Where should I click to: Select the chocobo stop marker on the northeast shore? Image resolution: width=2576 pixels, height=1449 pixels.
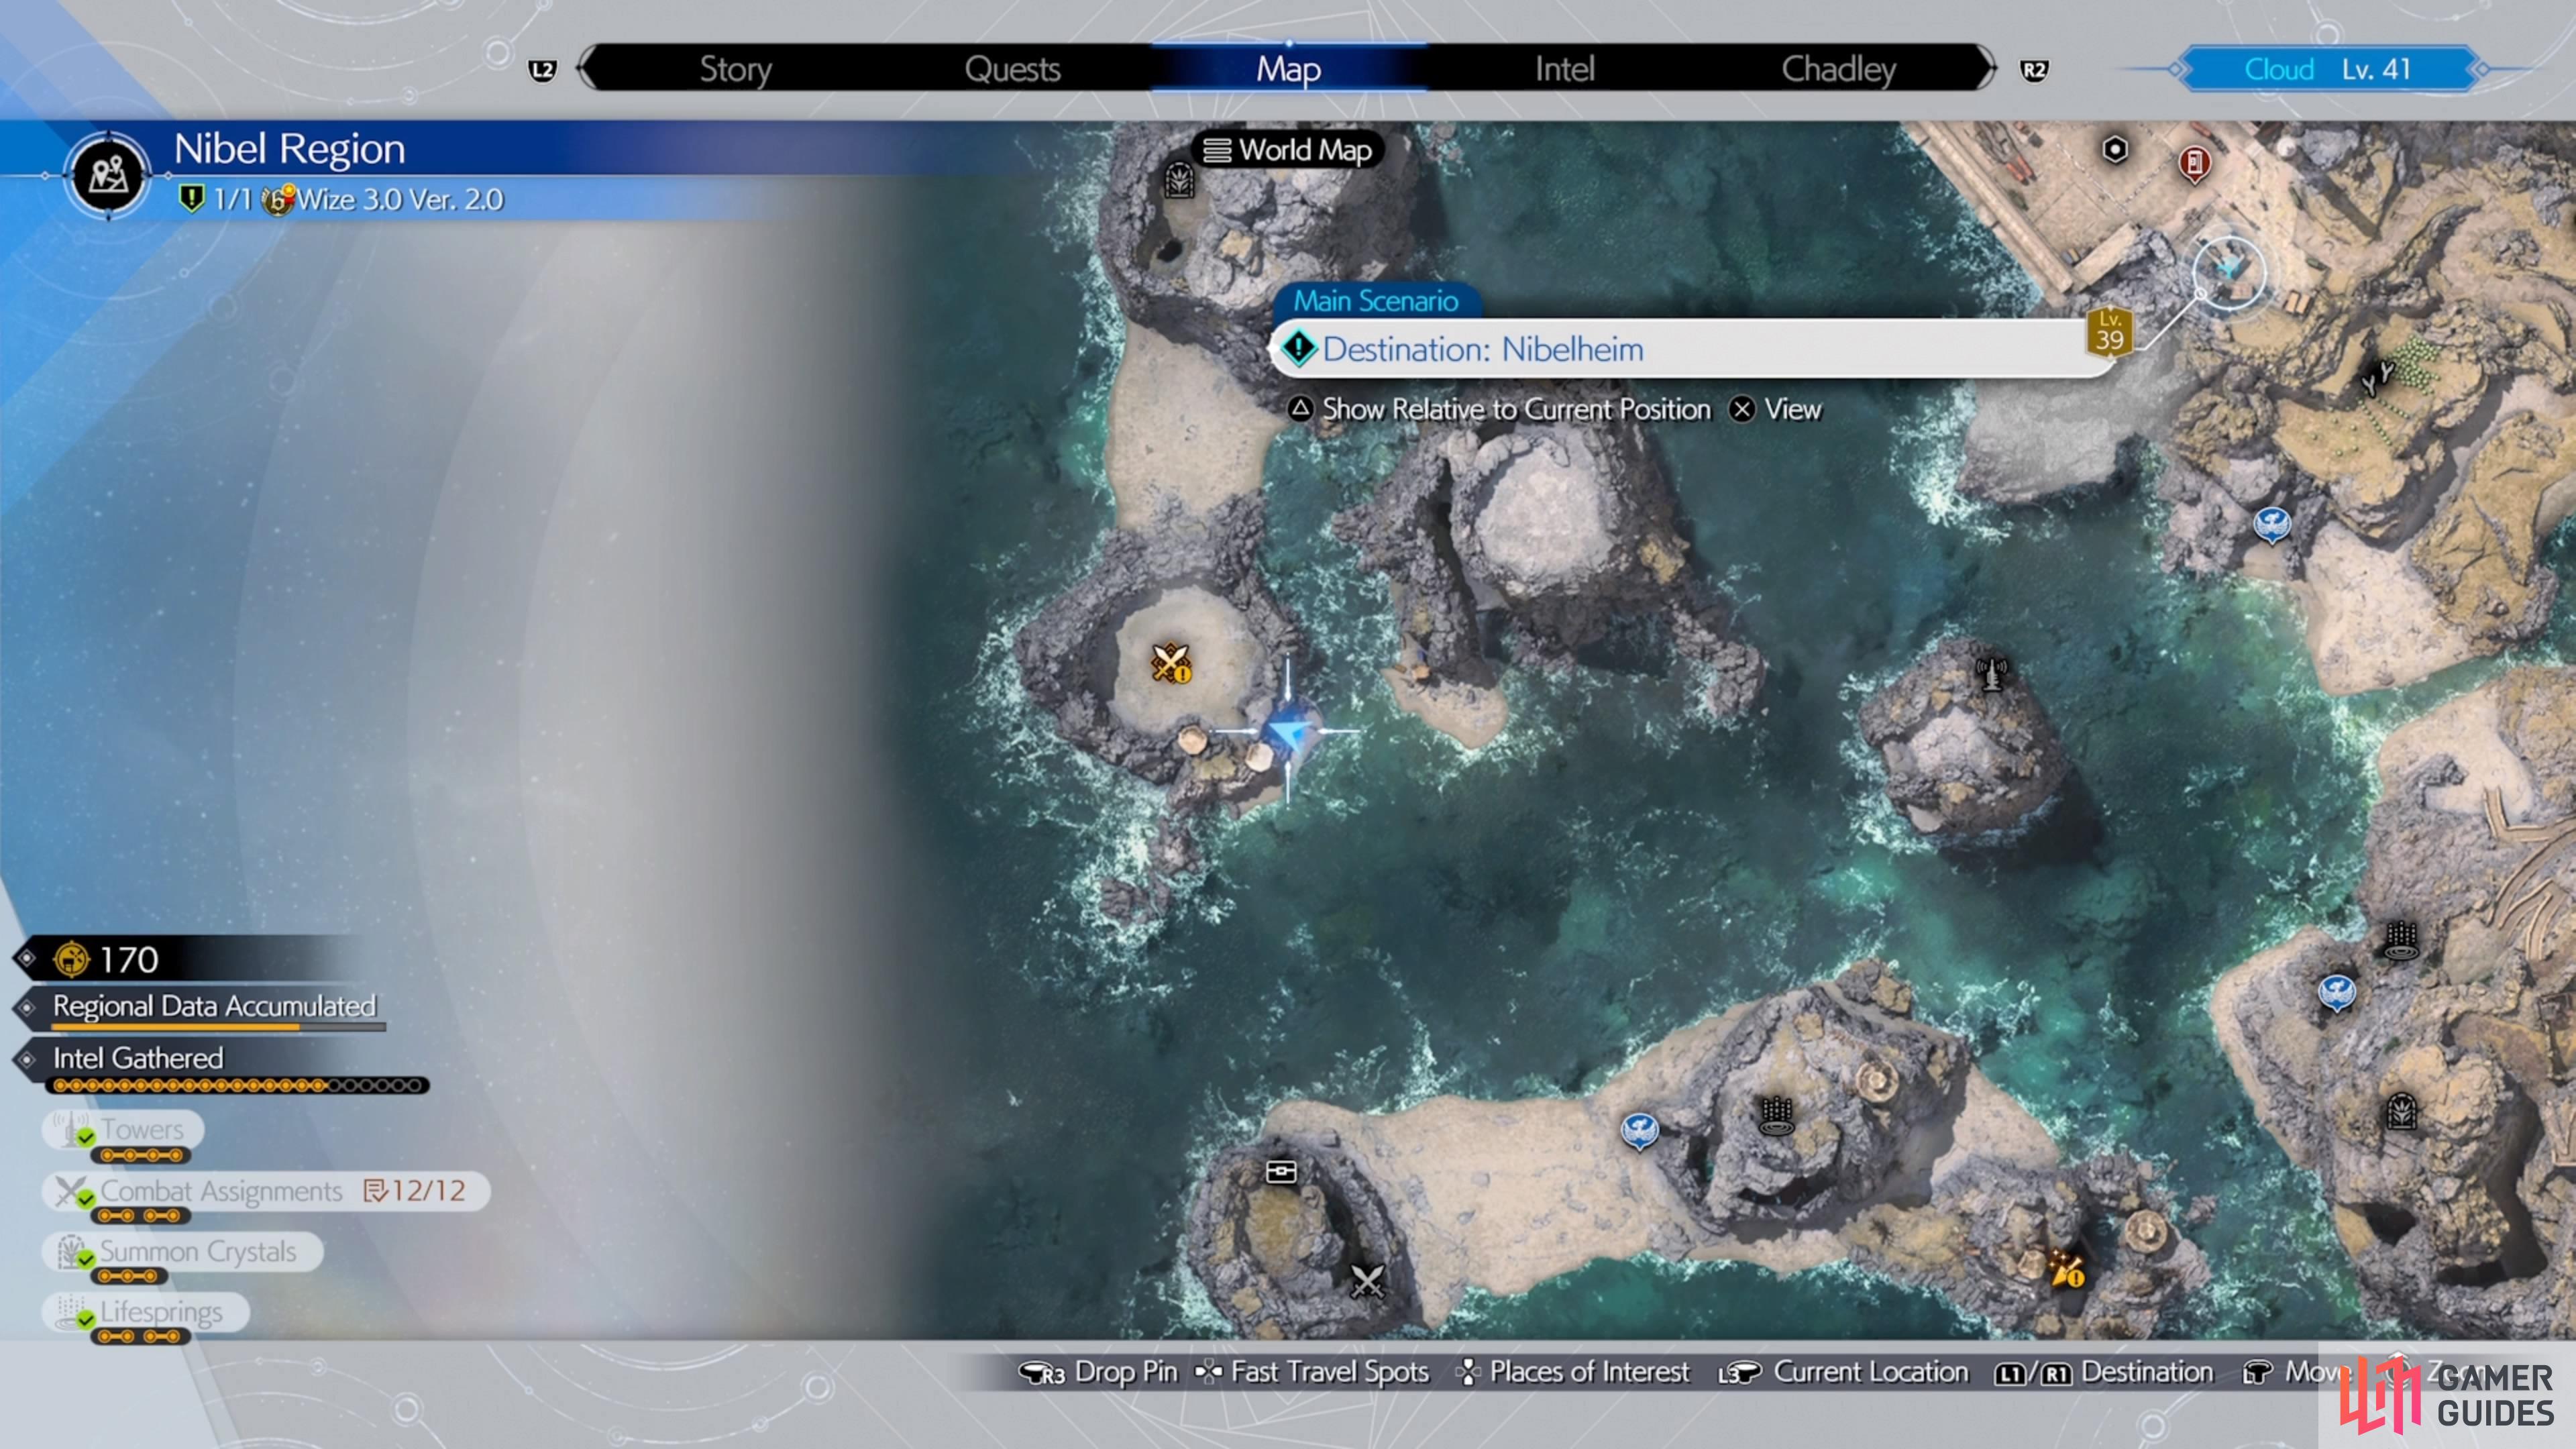point(2271,524)
